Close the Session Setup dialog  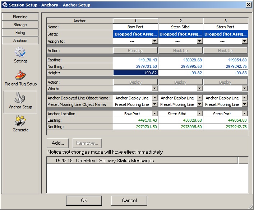(248, 5)
